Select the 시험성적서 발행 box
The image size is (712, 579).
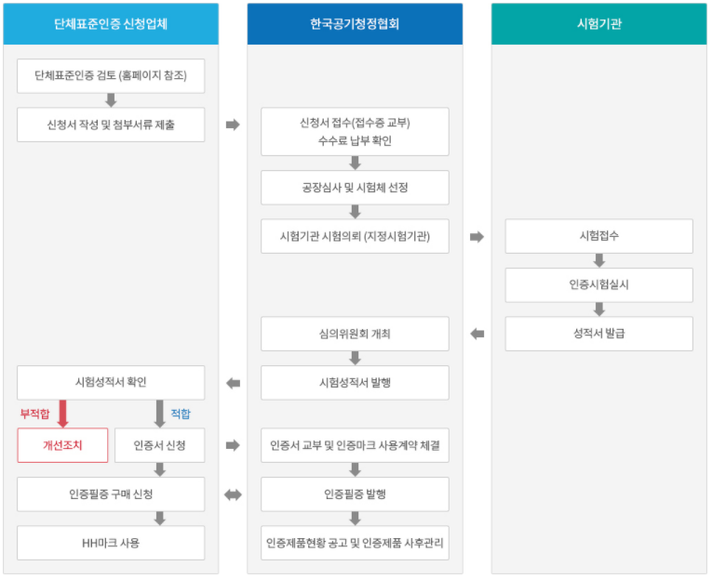click(355, 383)
